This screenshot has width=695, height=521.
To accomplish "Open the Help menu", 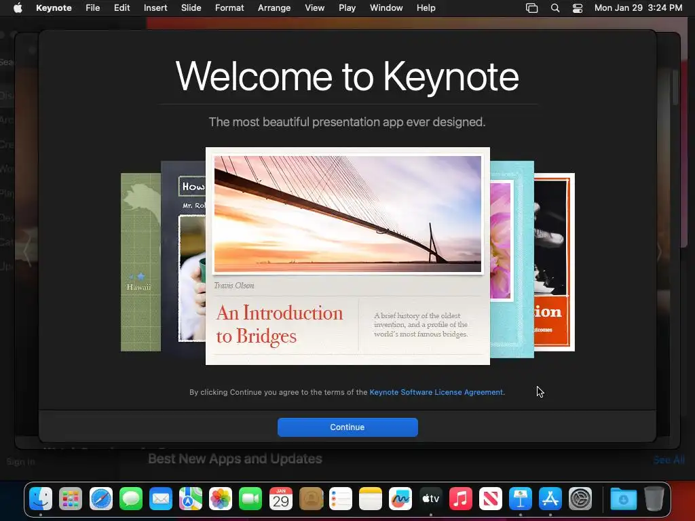I will (x=426, y=8).
